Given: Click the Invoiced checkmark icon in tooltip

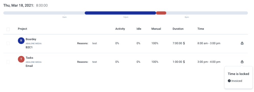Looking at the screenshot, I should (229, 81).
